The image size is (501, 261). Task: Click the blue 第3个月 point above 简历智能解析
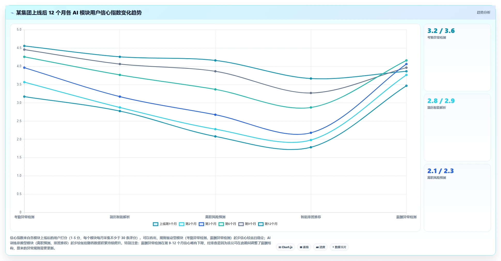(x=120, y=97)
